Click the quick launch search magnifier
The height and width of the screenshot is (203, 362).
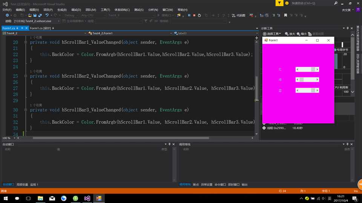click(336, 3)
